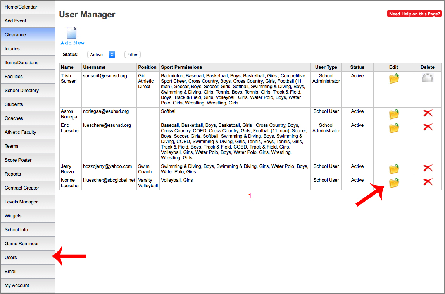
Task: Click the Name column header
Action: pos(71,67)
